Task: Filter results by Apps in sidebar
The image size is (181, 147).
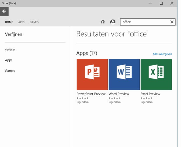Action: (9, 60)
